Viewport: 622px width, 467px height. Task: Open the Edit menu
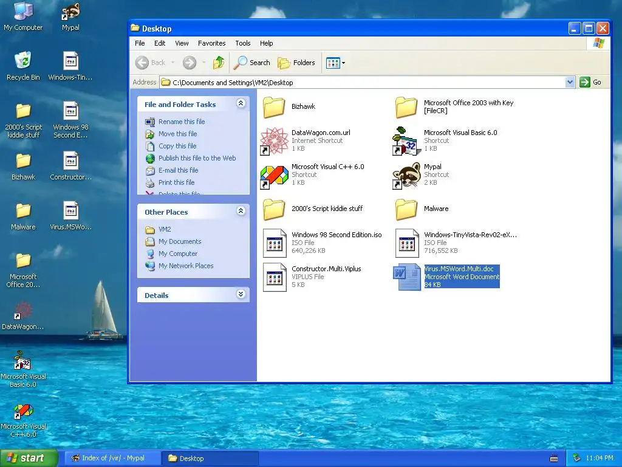tap(160, 43)
